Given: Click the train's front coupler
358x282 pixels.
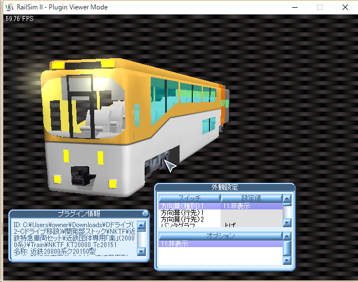Looking at the screenshot, I should (82, 176).
